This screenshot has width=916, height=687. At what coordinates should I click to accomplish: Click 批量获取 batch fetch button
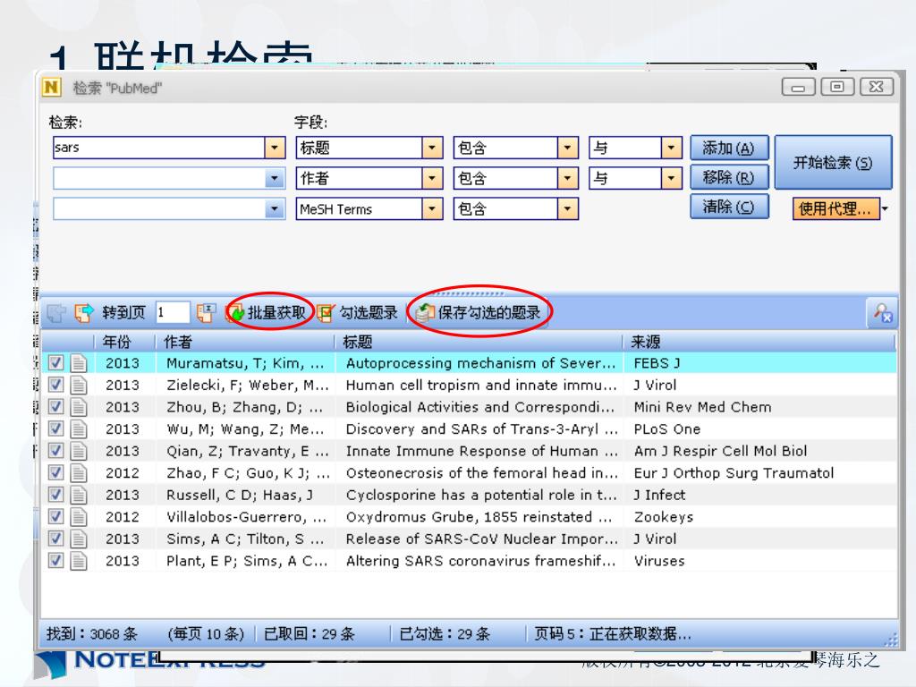[268, 312]
